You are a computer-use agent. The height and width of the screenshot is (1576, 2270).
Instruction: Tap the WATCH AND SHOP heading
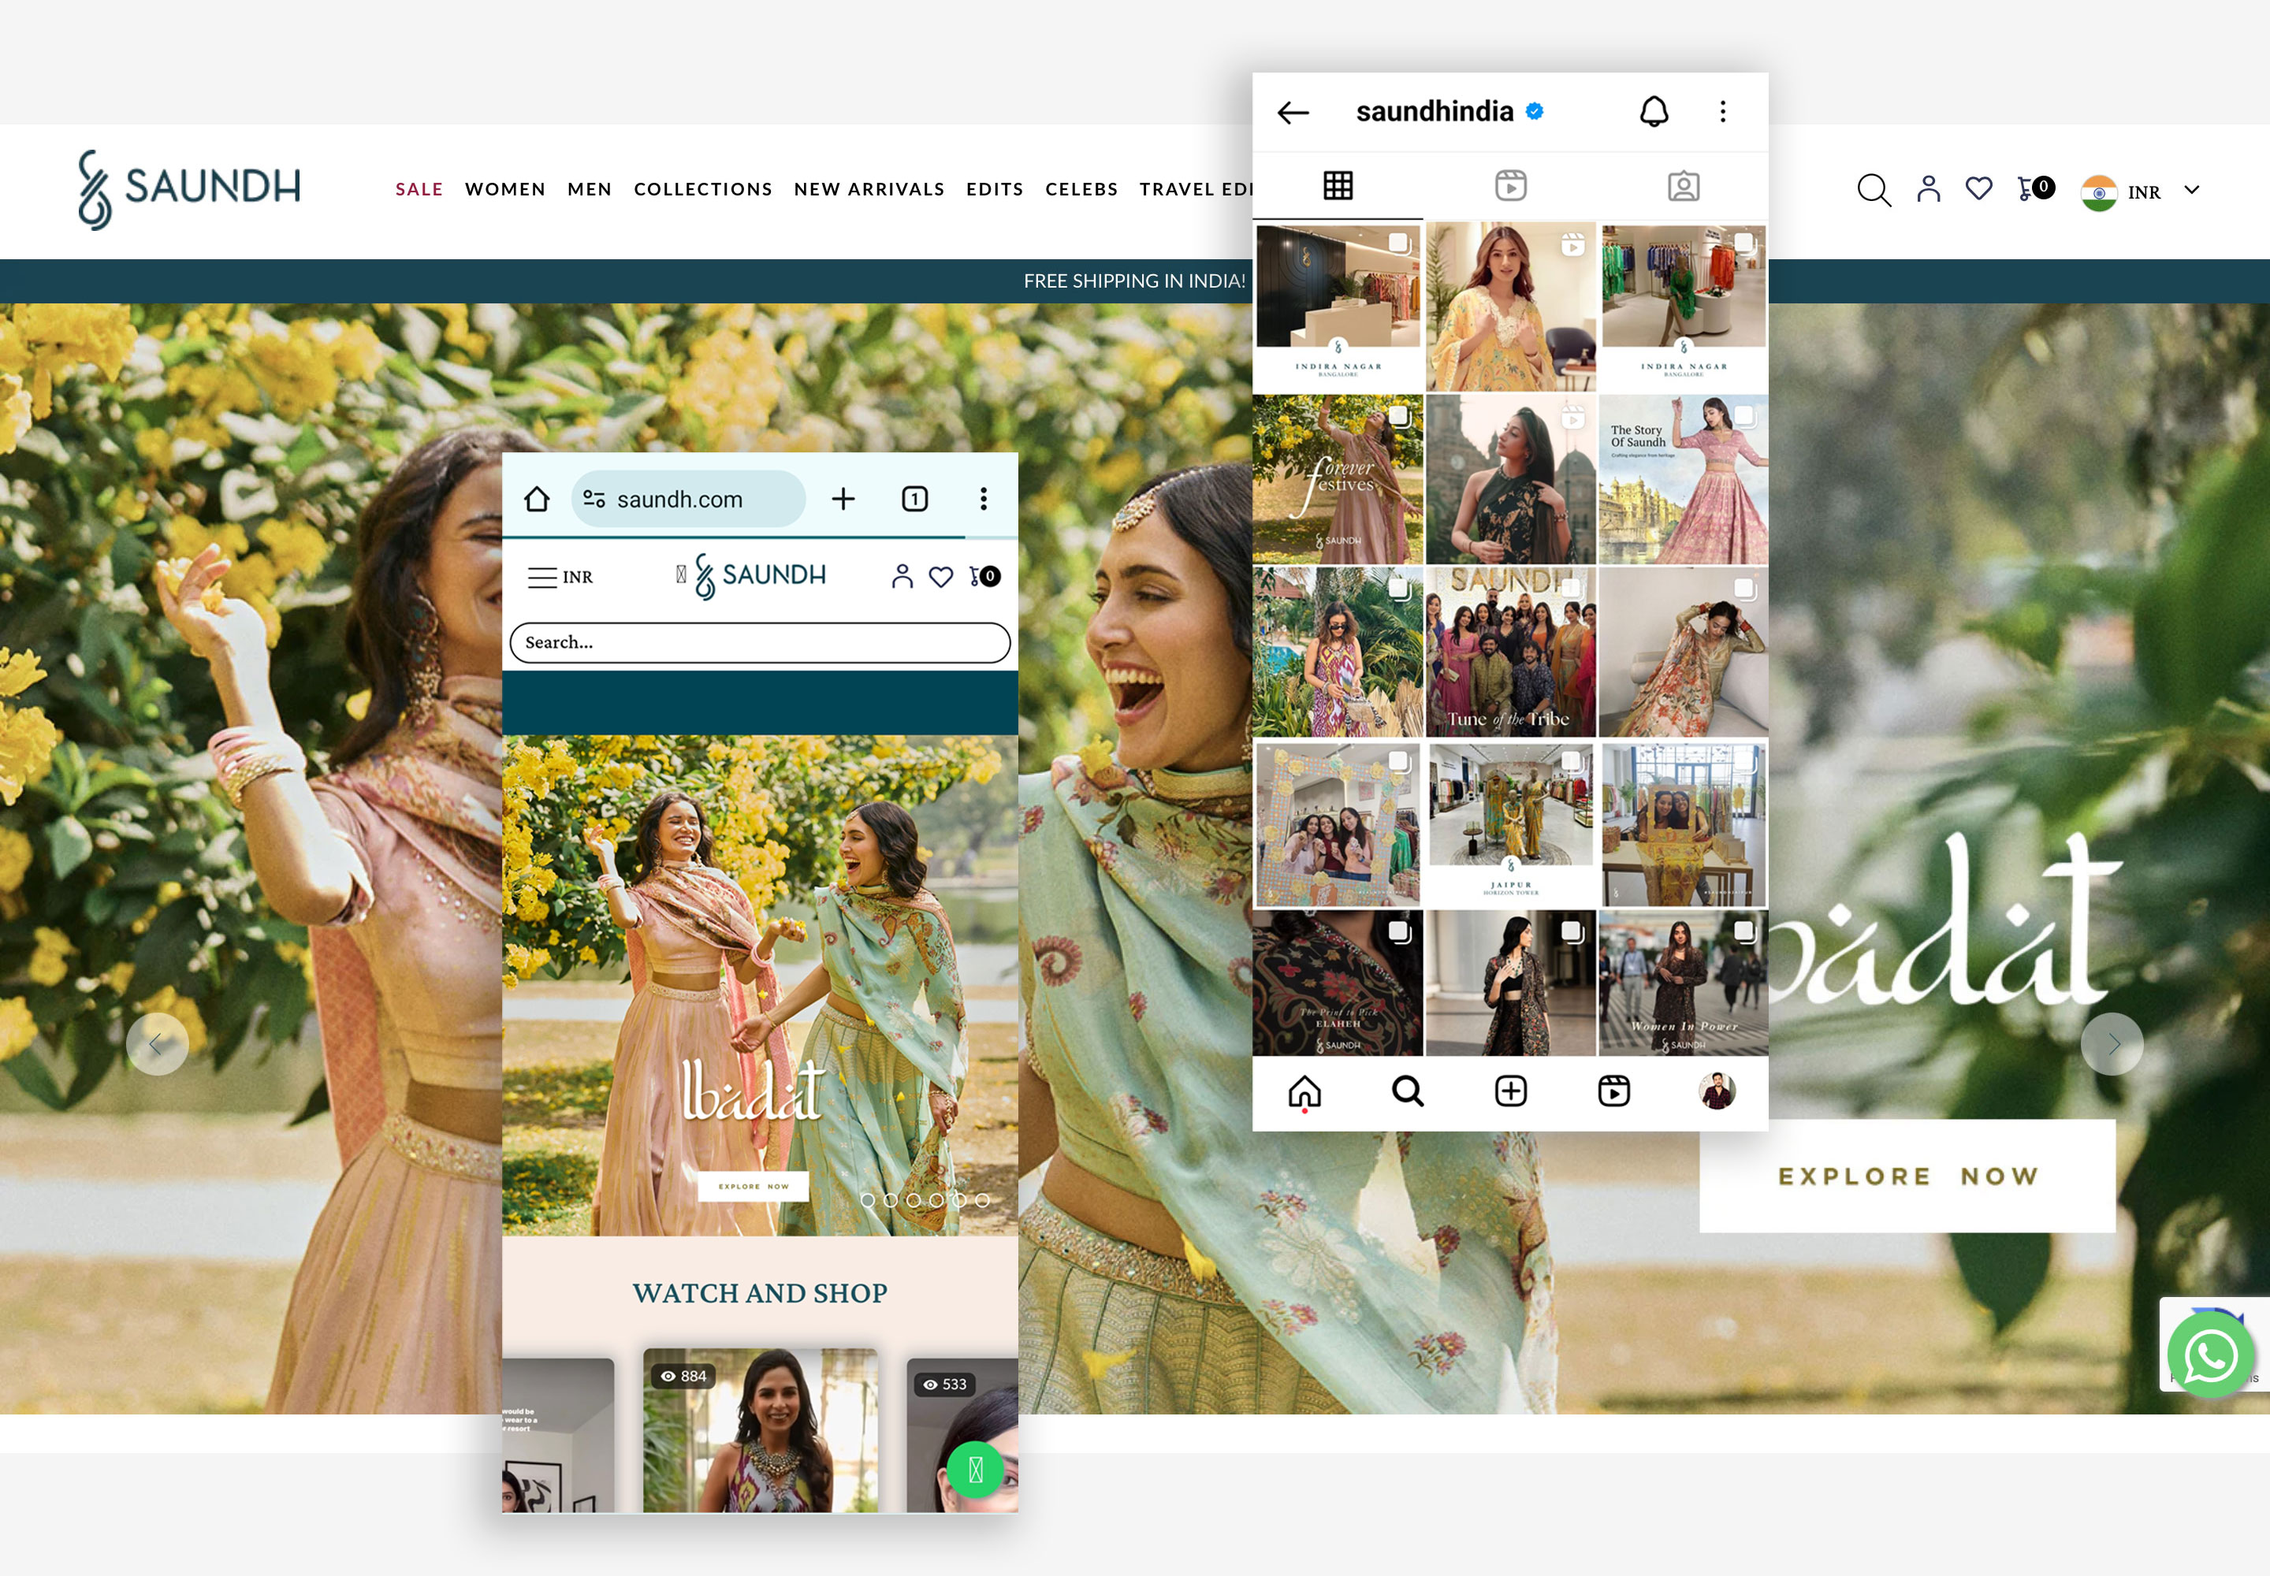pyautogui.click(x=760, y=1294)
